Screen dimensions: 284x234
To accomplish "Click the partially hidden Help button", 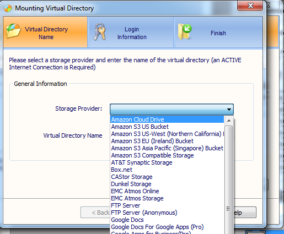I will (245, 213).
